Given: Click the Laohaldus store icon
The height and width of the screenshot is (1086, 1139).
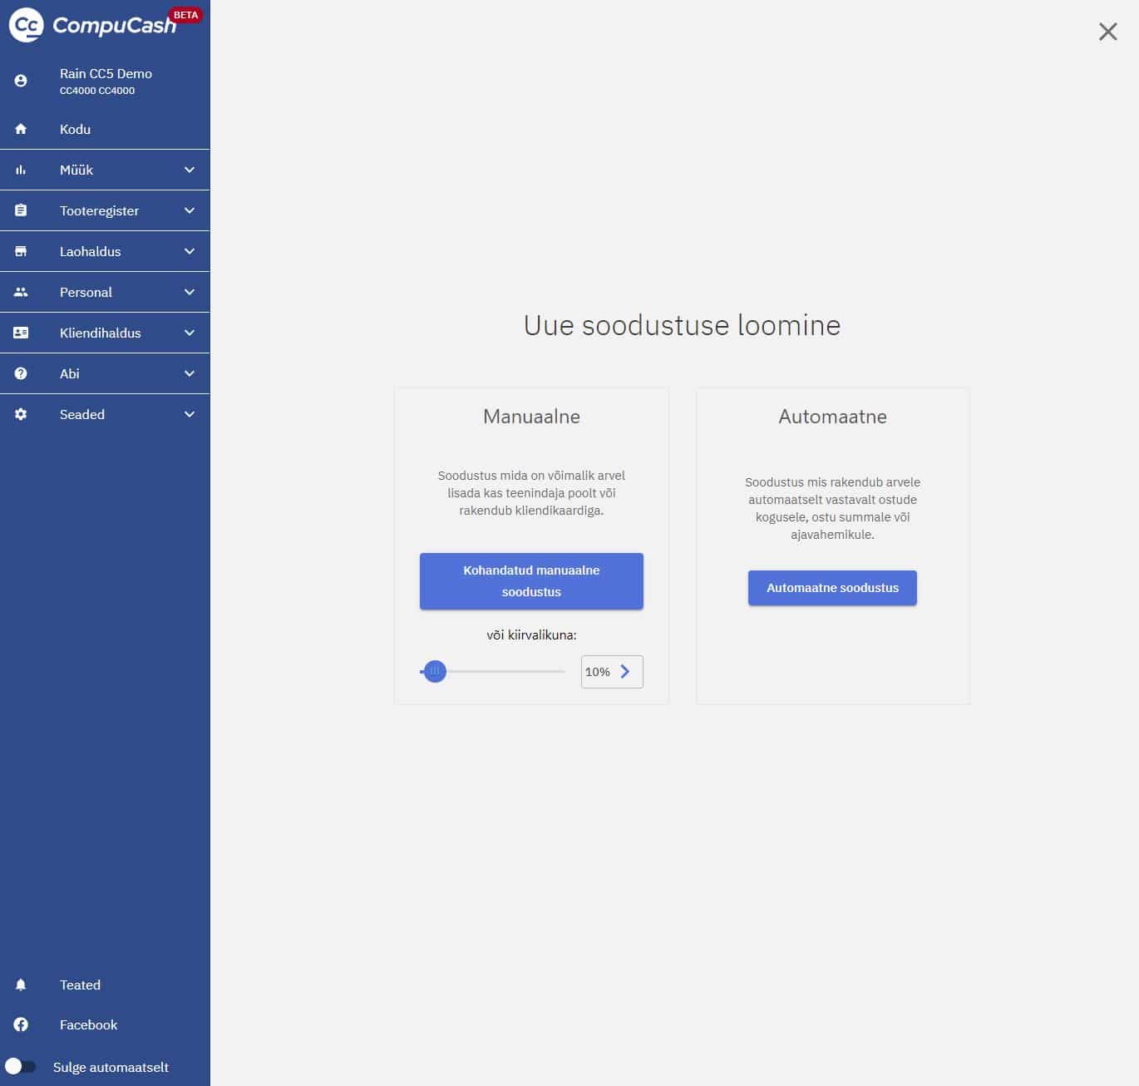Looking at the screenshot, I should coord(21,251).
